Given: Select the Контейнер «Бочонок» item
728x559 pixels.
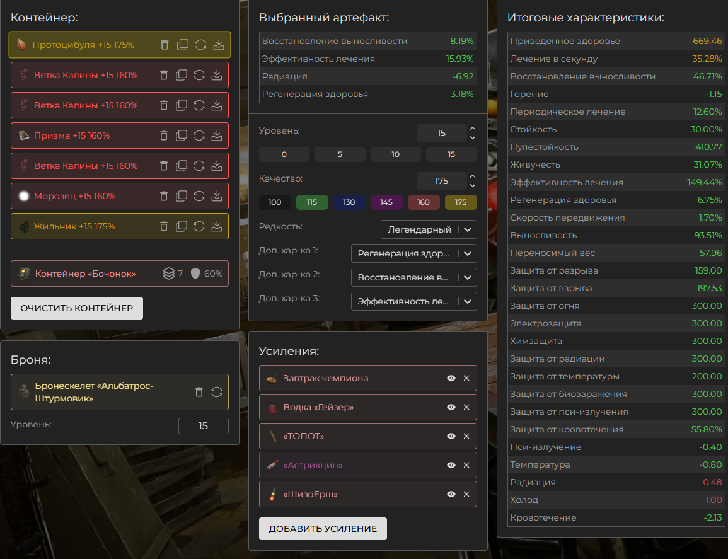Looking at the screenshot, I should [86, 274].
